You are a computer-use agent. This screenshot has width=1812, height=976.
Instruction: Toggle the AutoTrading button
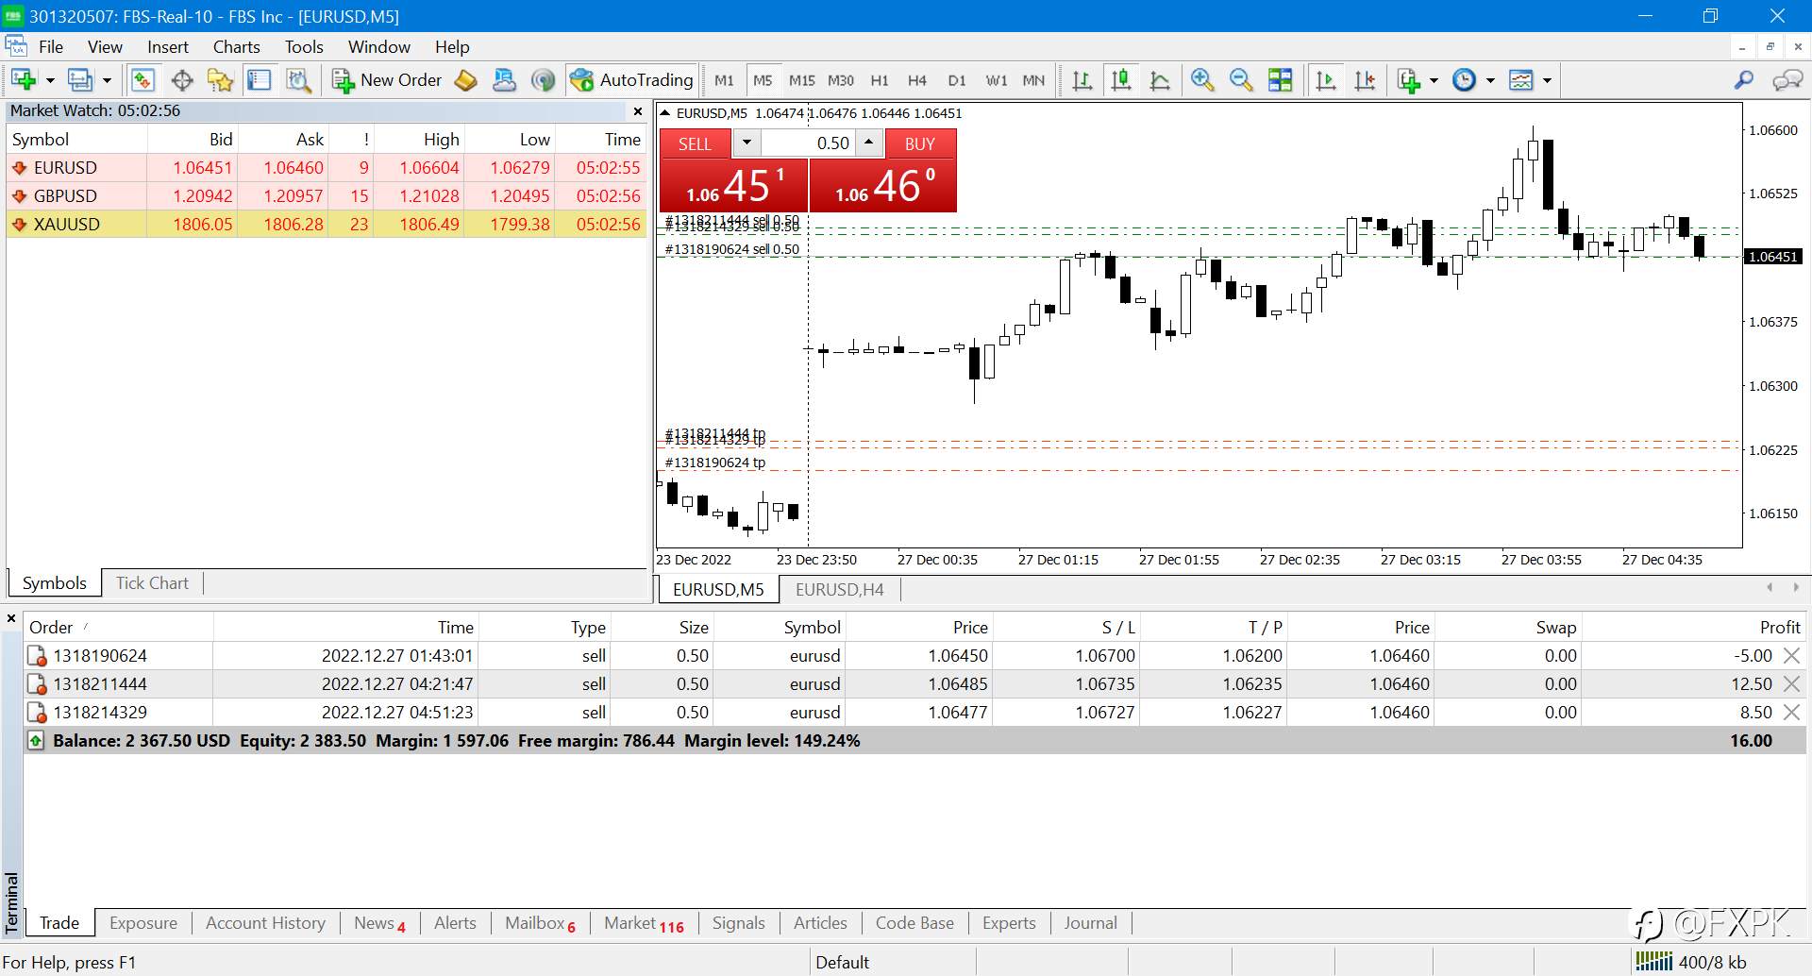(x=631, y=80)
